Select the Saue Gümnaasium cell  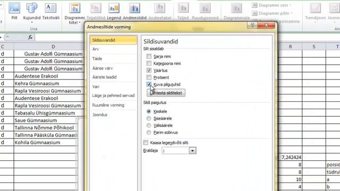coord(46,120)
